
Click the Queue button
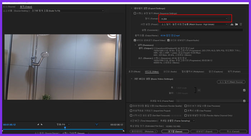175,131
